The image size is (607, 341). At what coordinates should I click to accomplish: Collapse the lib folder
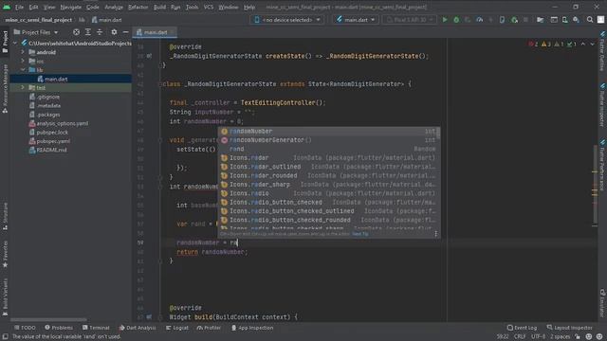click(23, 70)
